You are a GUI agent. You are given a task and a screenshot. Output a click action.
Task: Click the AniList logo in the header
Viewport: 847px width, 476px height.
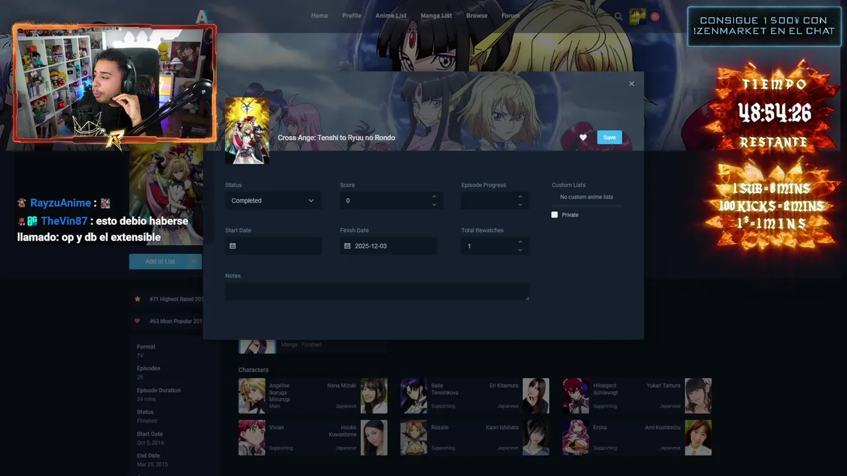pyautogui.click(x=202, y=16)
